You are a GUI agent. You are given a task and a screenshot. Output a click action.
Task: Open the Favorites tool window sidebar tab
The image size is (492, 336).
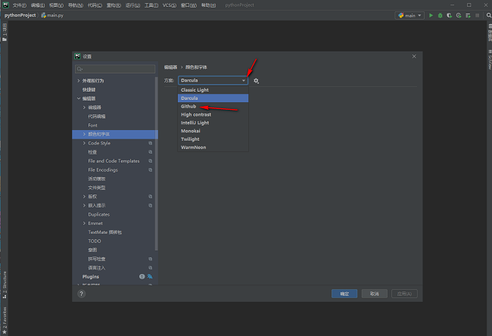click(5, 321)
